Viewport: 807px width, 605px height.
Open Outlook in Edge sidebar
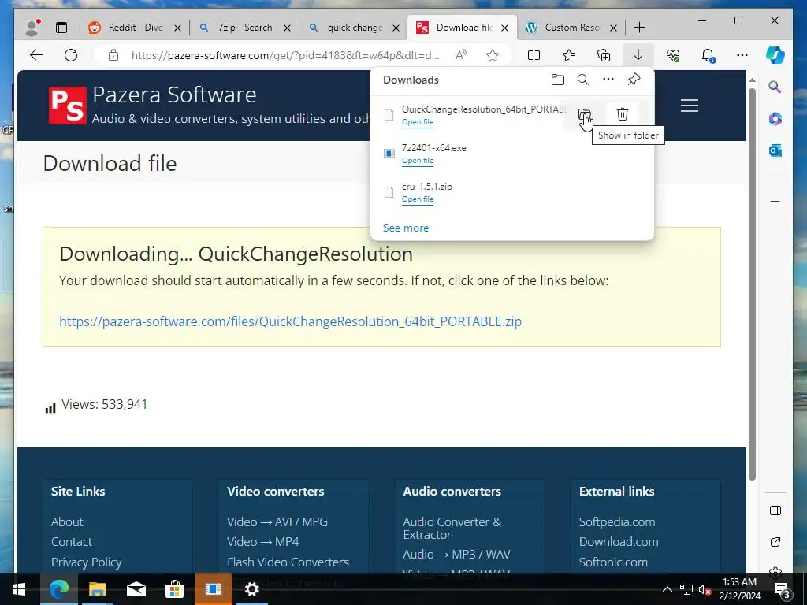point(775,150)
